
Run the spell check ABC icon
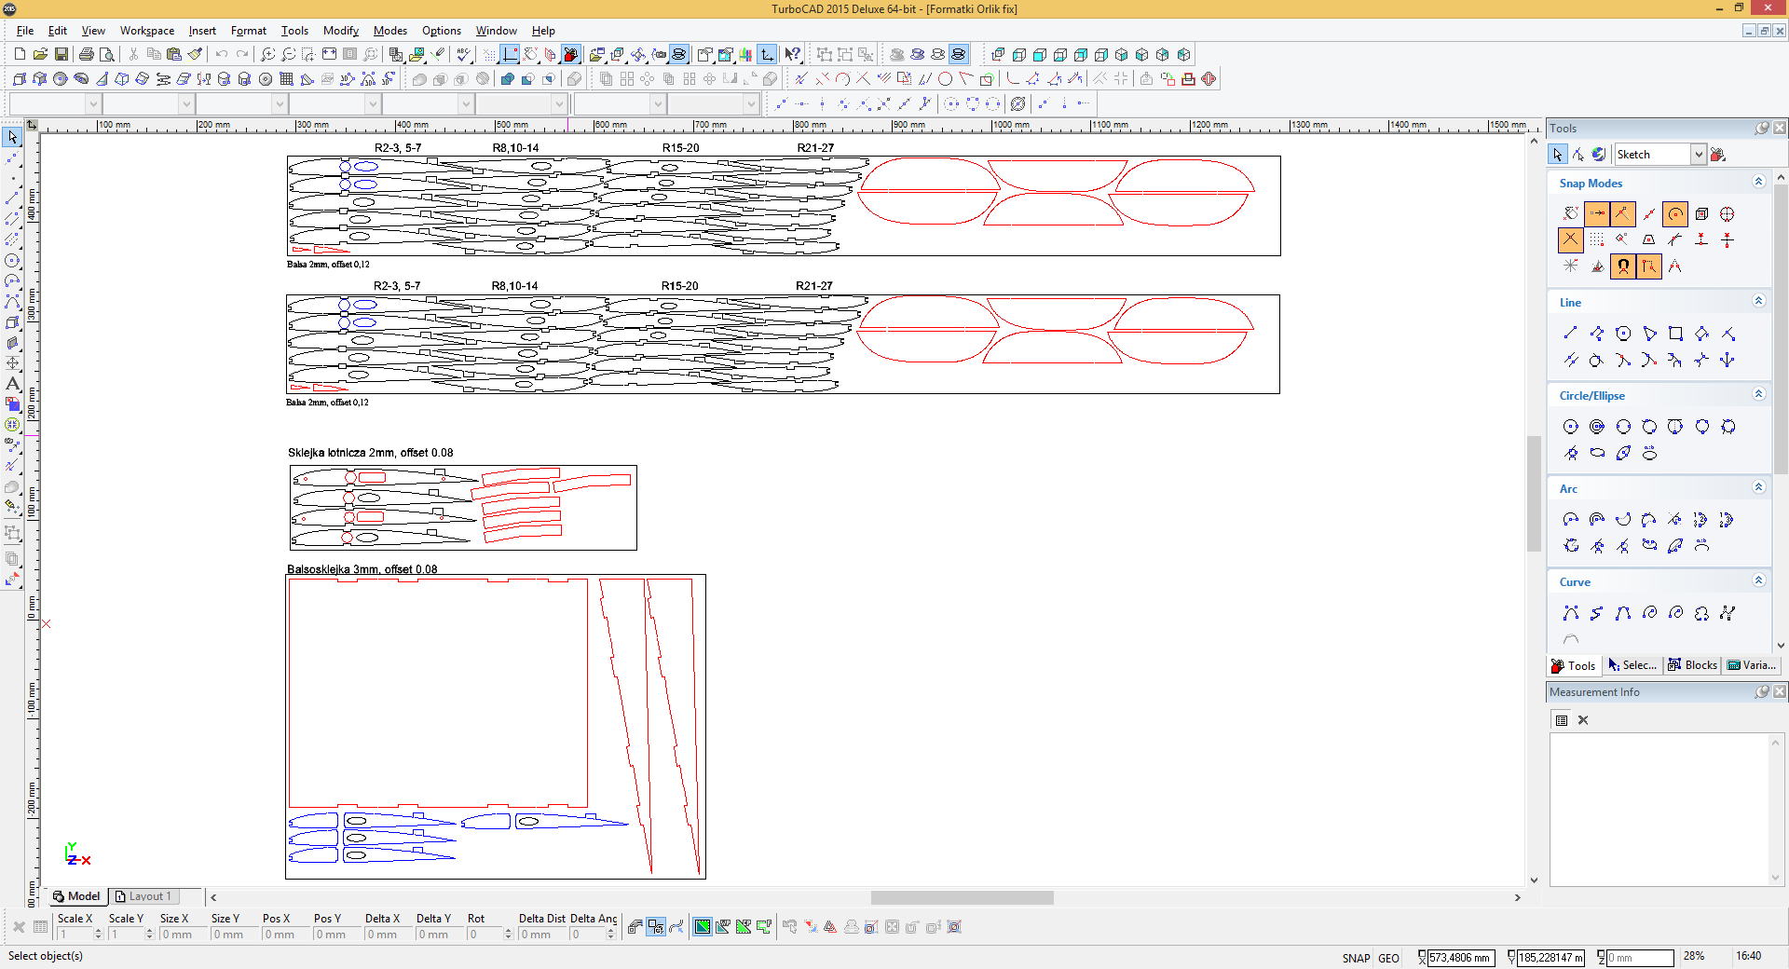pos(463,55)
